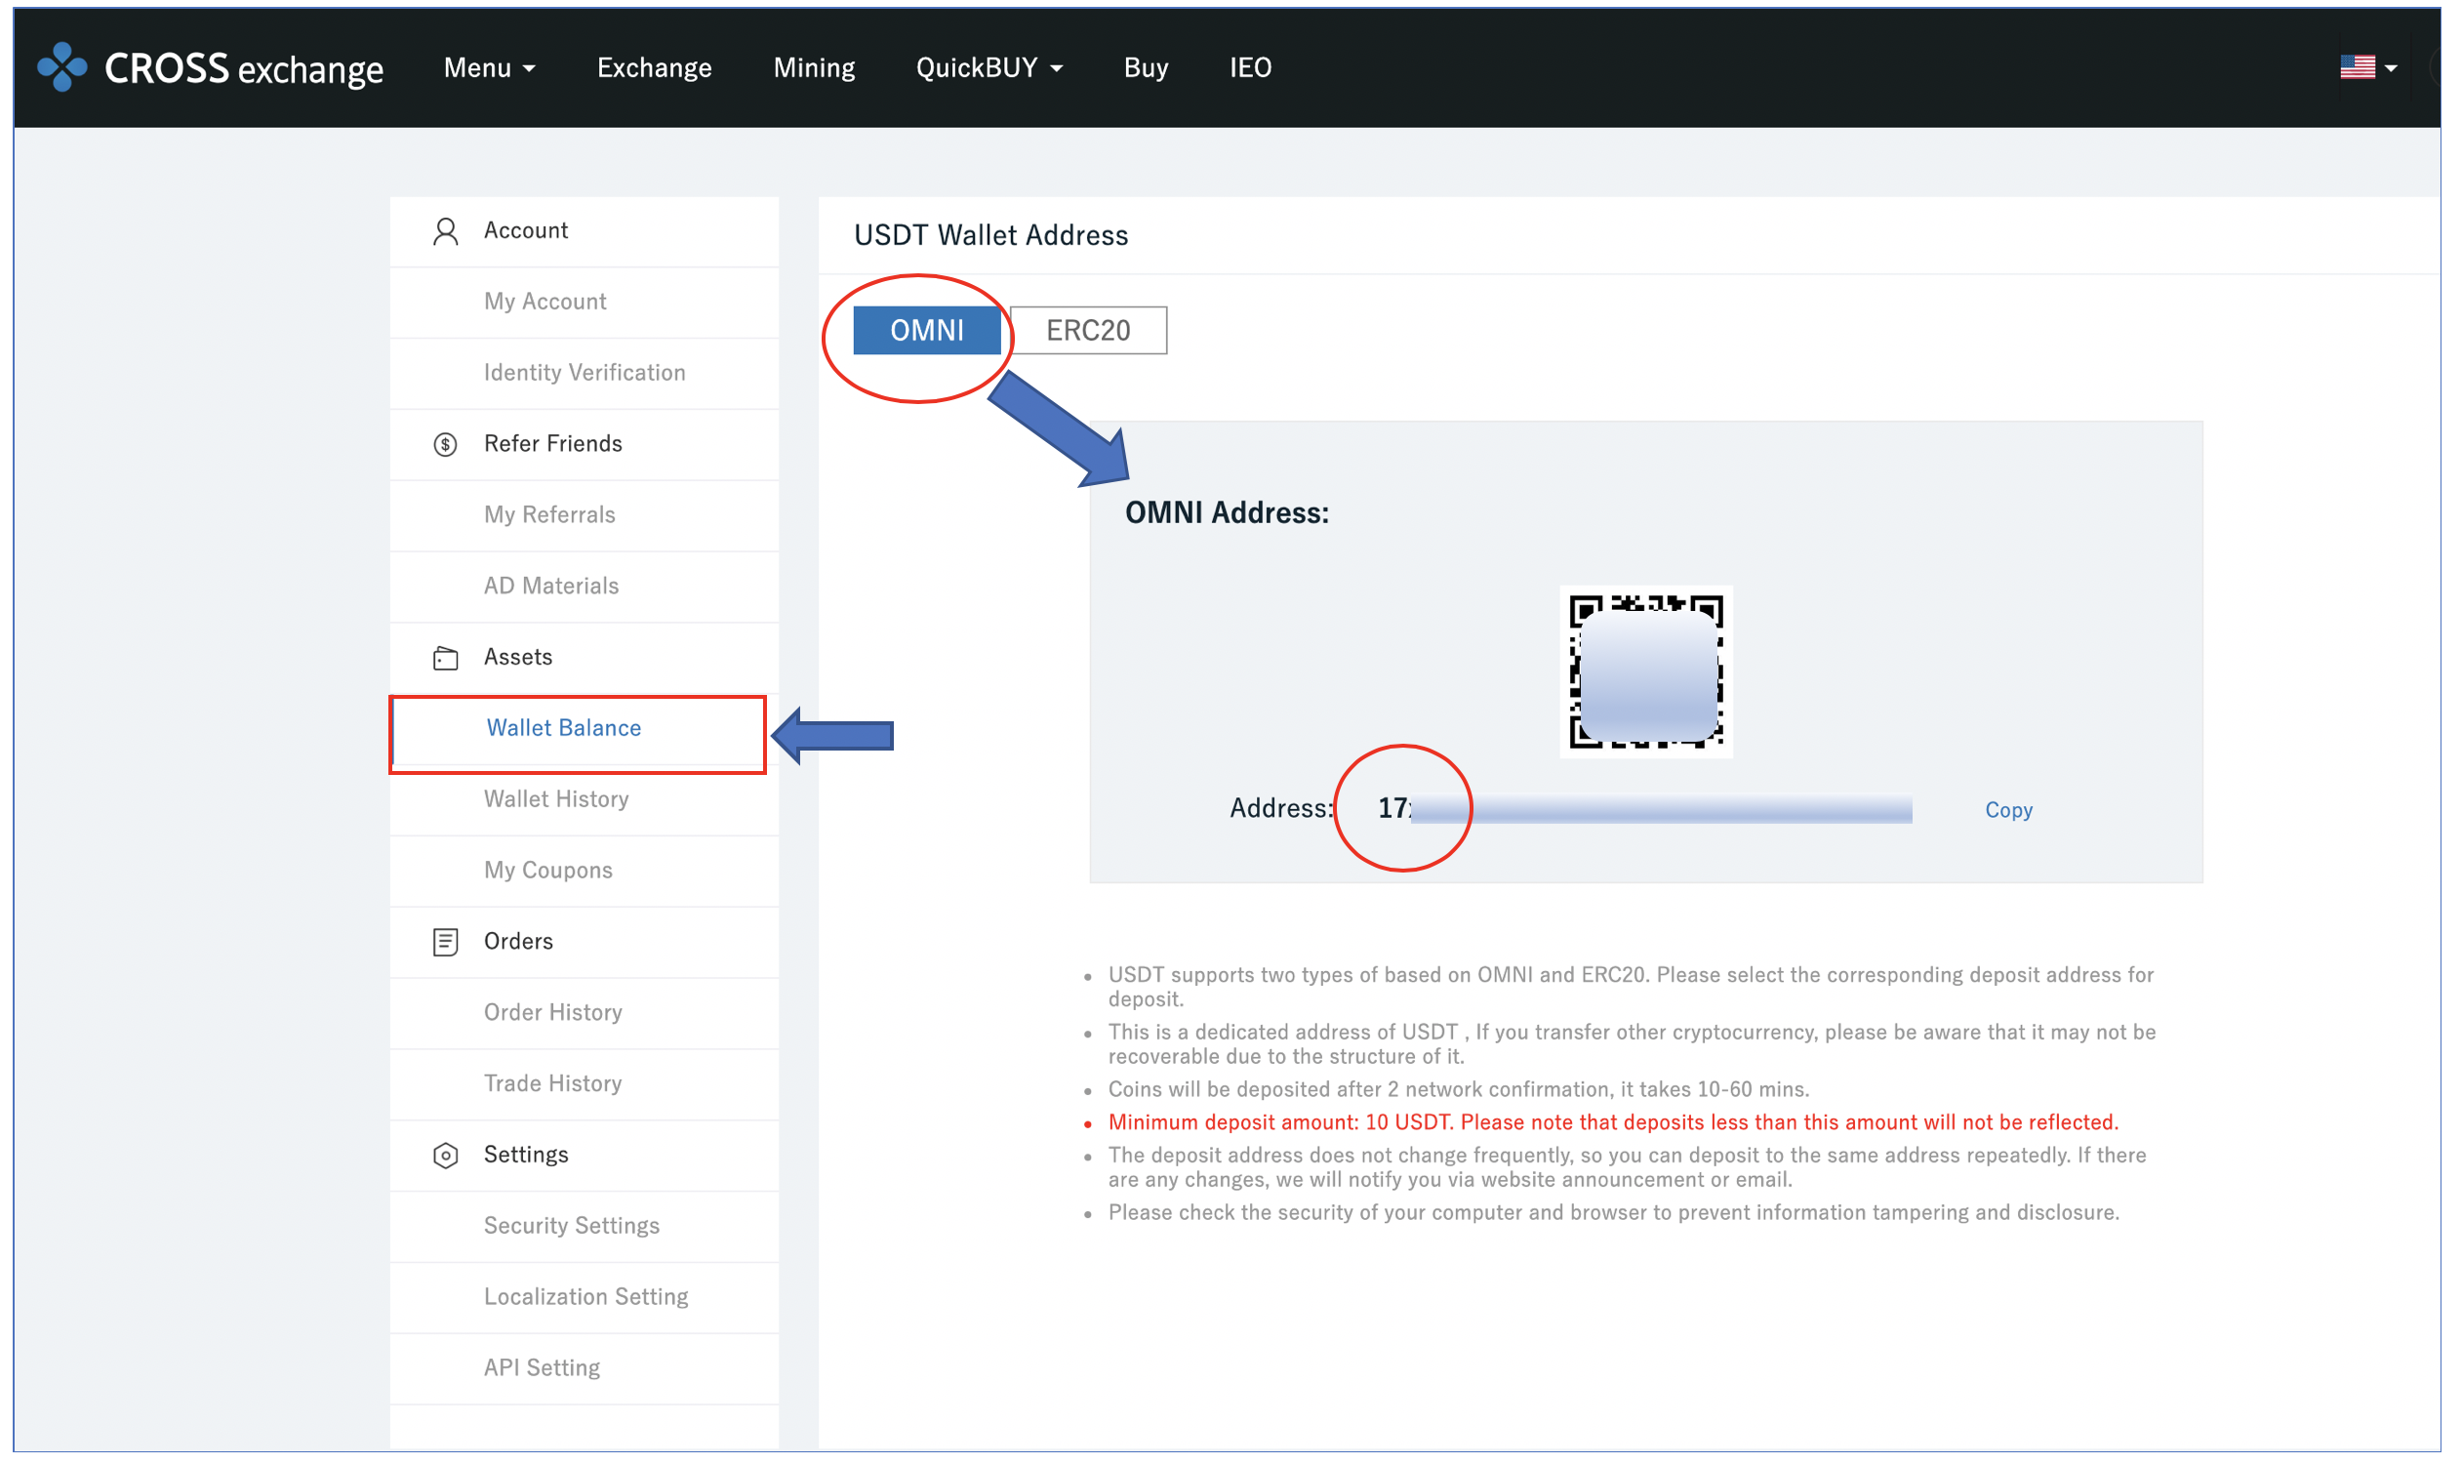Switch to the ERC20 address type

coord(1088,331)
